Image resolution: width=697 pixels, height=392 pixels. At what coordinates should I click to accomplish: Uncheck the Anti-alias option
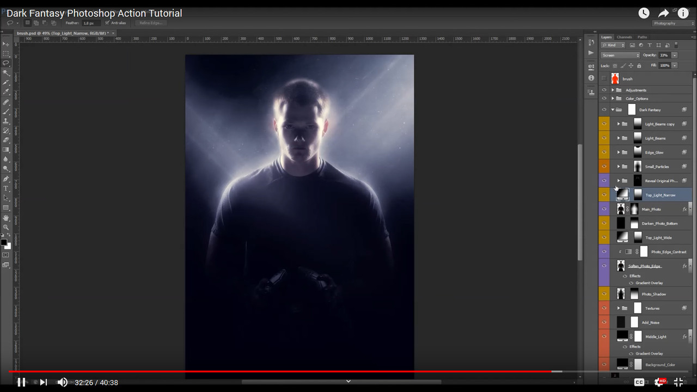[107, 23]
